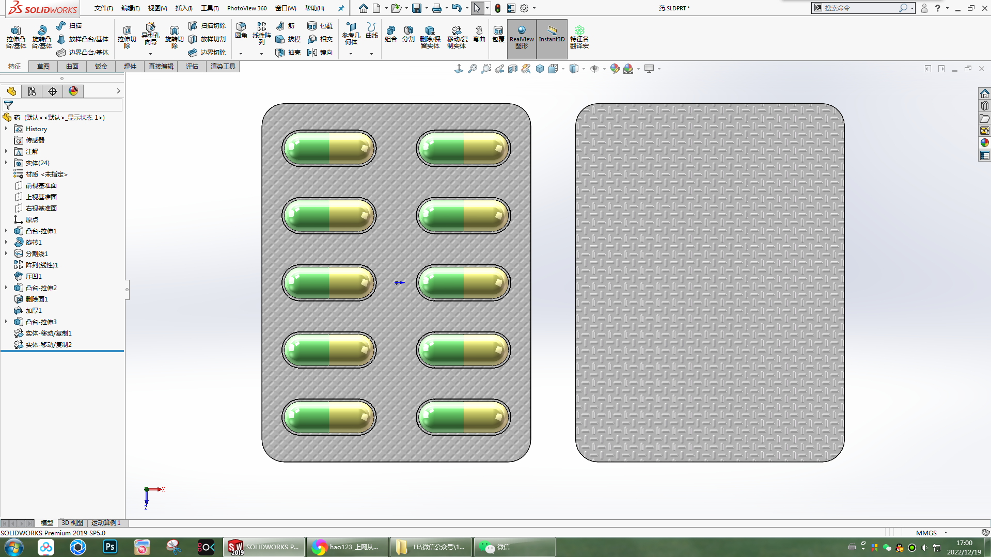This screenshot has height=557, width=991.
Task: Select the 旋转切除 revolved cut tool
Action: (x=174, y=37)
